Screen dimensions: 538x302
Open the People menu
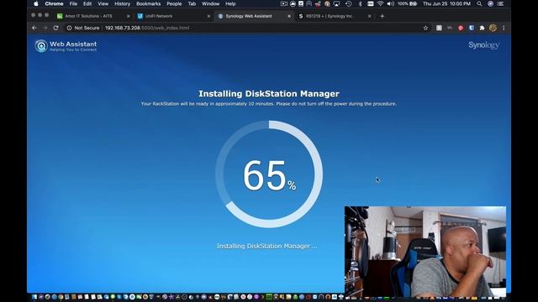174,3
